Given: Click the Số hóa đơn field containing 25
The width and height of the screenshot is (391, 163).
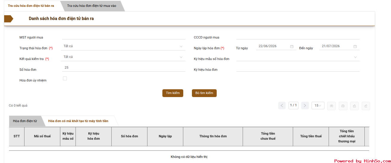Looking at the screenshot, I should point(123,68).
